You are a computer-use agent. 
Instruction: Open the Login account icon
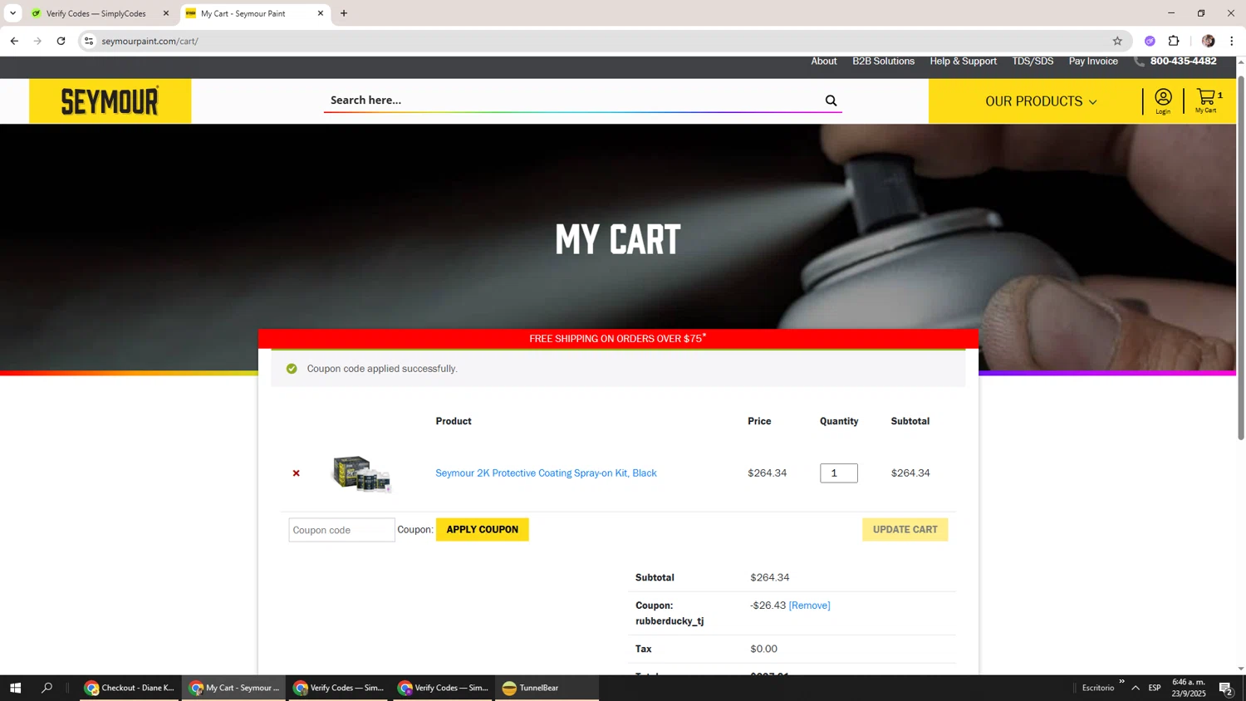[1163, 101]
